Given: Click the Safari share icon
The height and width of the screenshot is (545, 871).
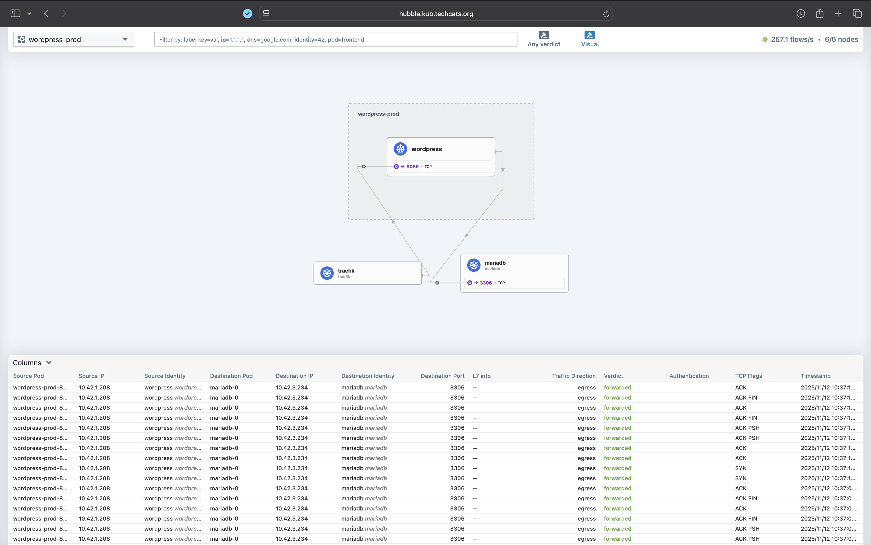Looking at the screenshot, I should pyautogui.click(x=820, y=13).
